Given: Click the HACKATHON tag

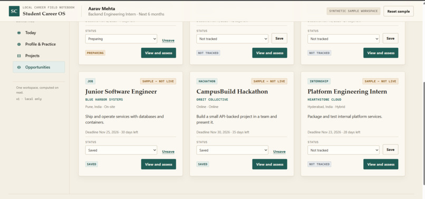Looking at the screenshot, I should point(207,81).
